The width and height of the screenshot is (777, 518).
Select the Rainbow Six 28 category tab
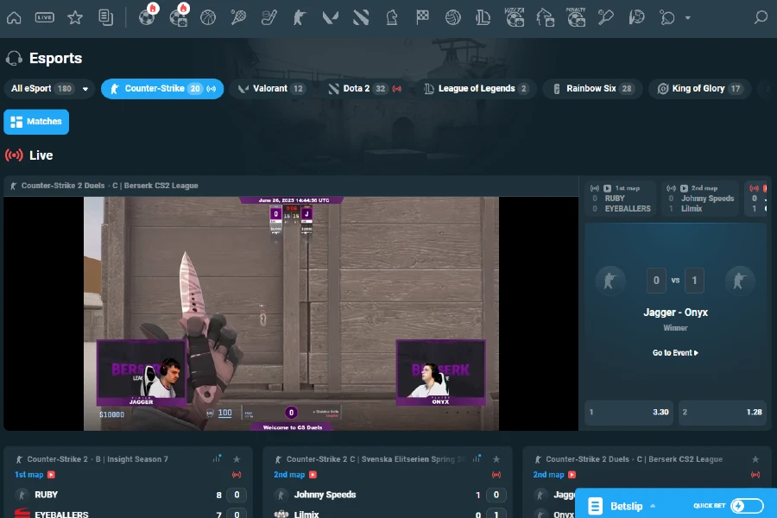592,89
